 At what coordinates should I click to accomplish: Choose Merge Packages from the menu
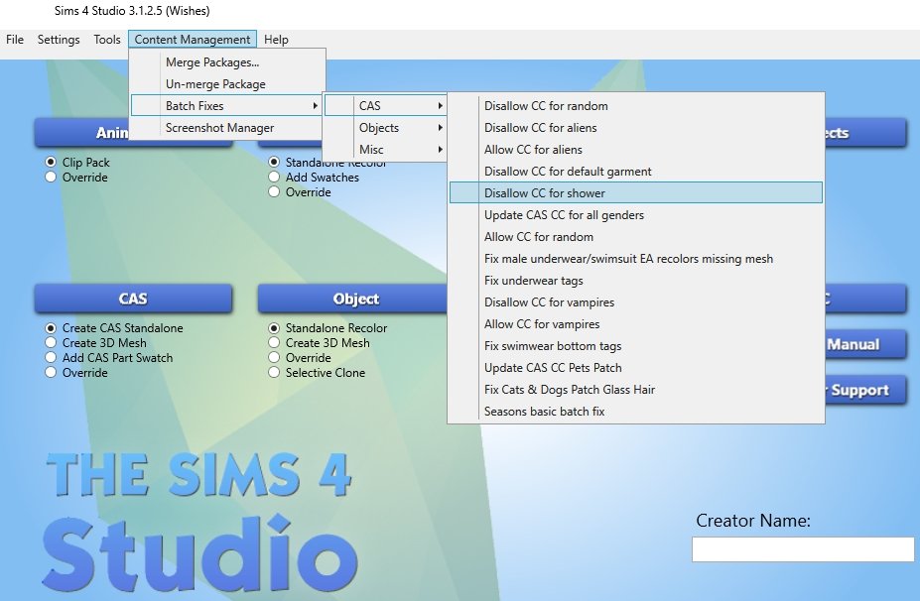(227, 62)
